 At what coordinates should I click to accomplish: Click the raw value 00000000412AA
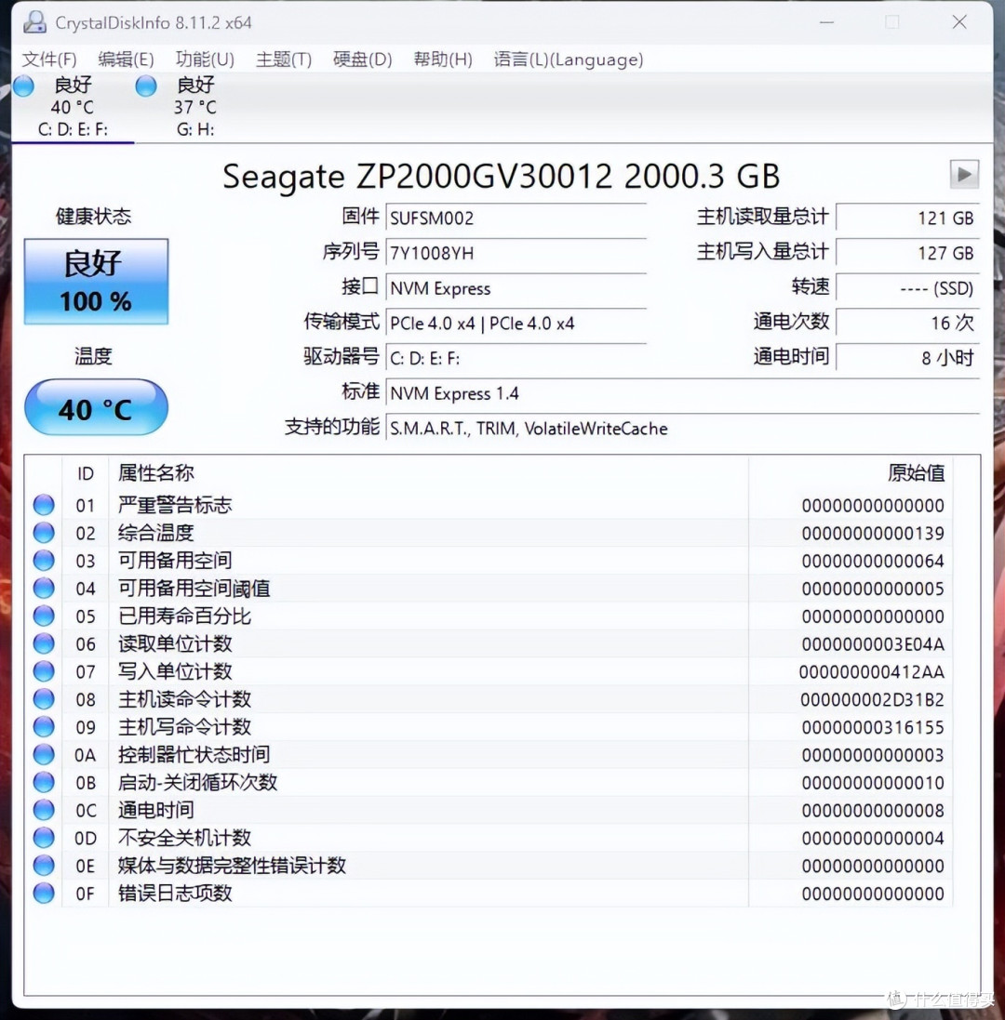(x=872, y=671)
